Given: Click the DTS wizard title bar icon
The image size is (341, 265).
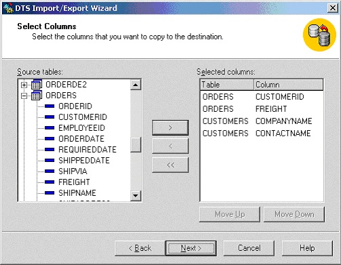Looking at the screenshot, I should 8,8.
